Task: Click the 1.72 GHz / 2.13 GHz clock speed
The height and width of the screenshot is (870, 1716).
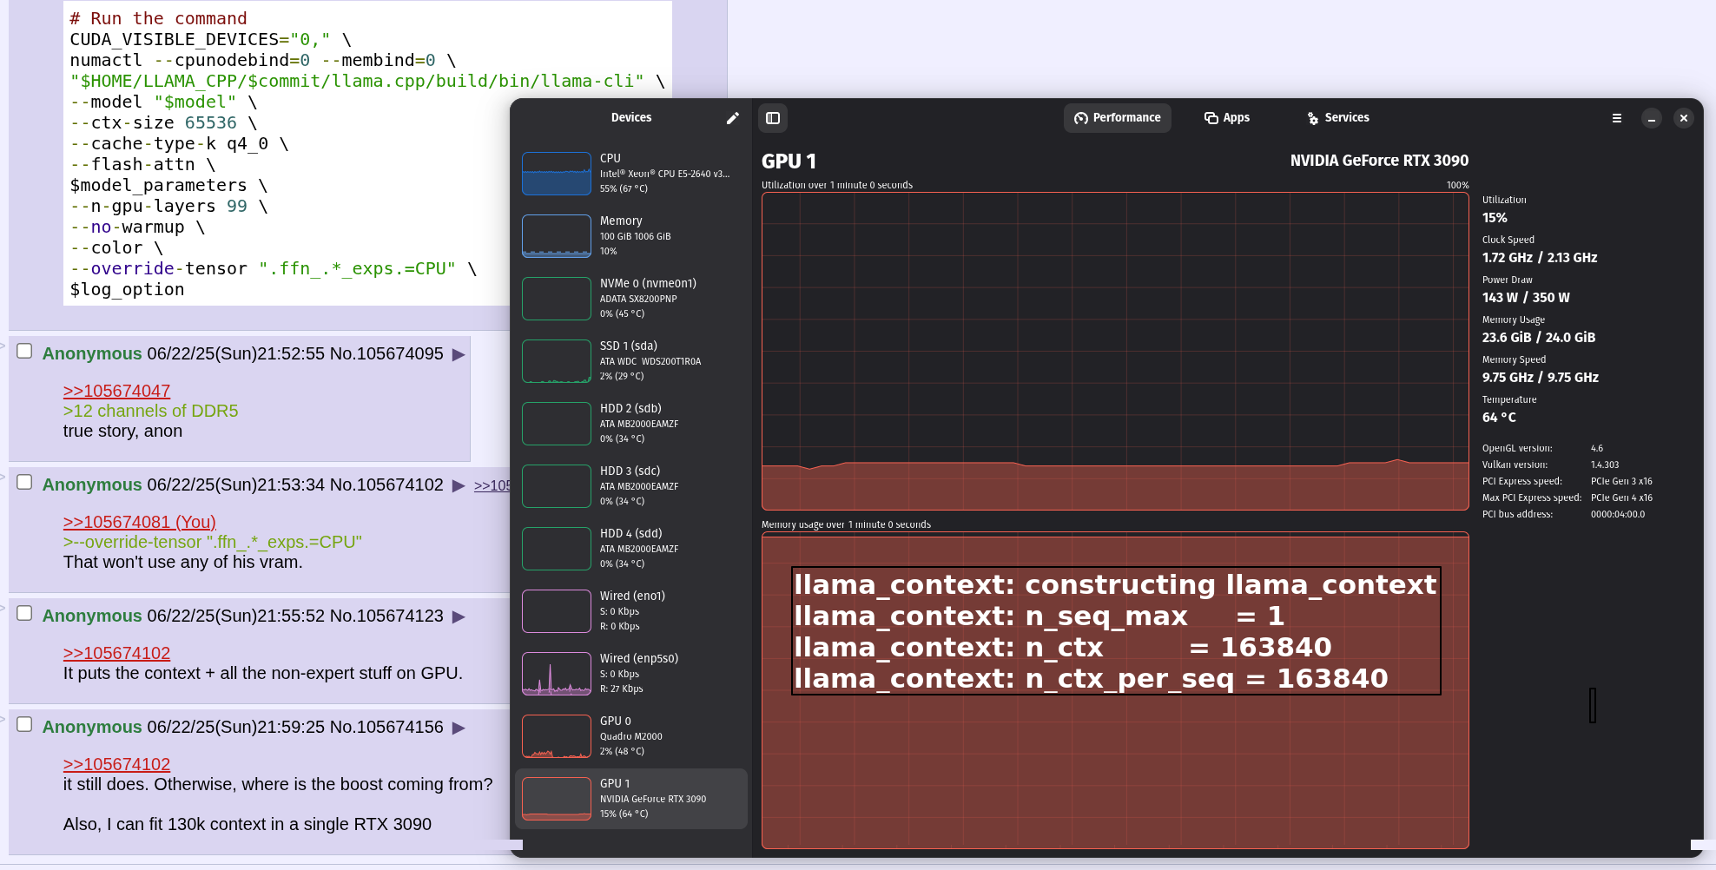Action: pyautogui.click(x=1539, y=258)
